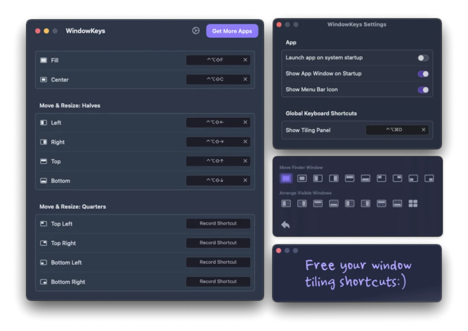Record Shortcut for Bottom Left

point(218,262)
